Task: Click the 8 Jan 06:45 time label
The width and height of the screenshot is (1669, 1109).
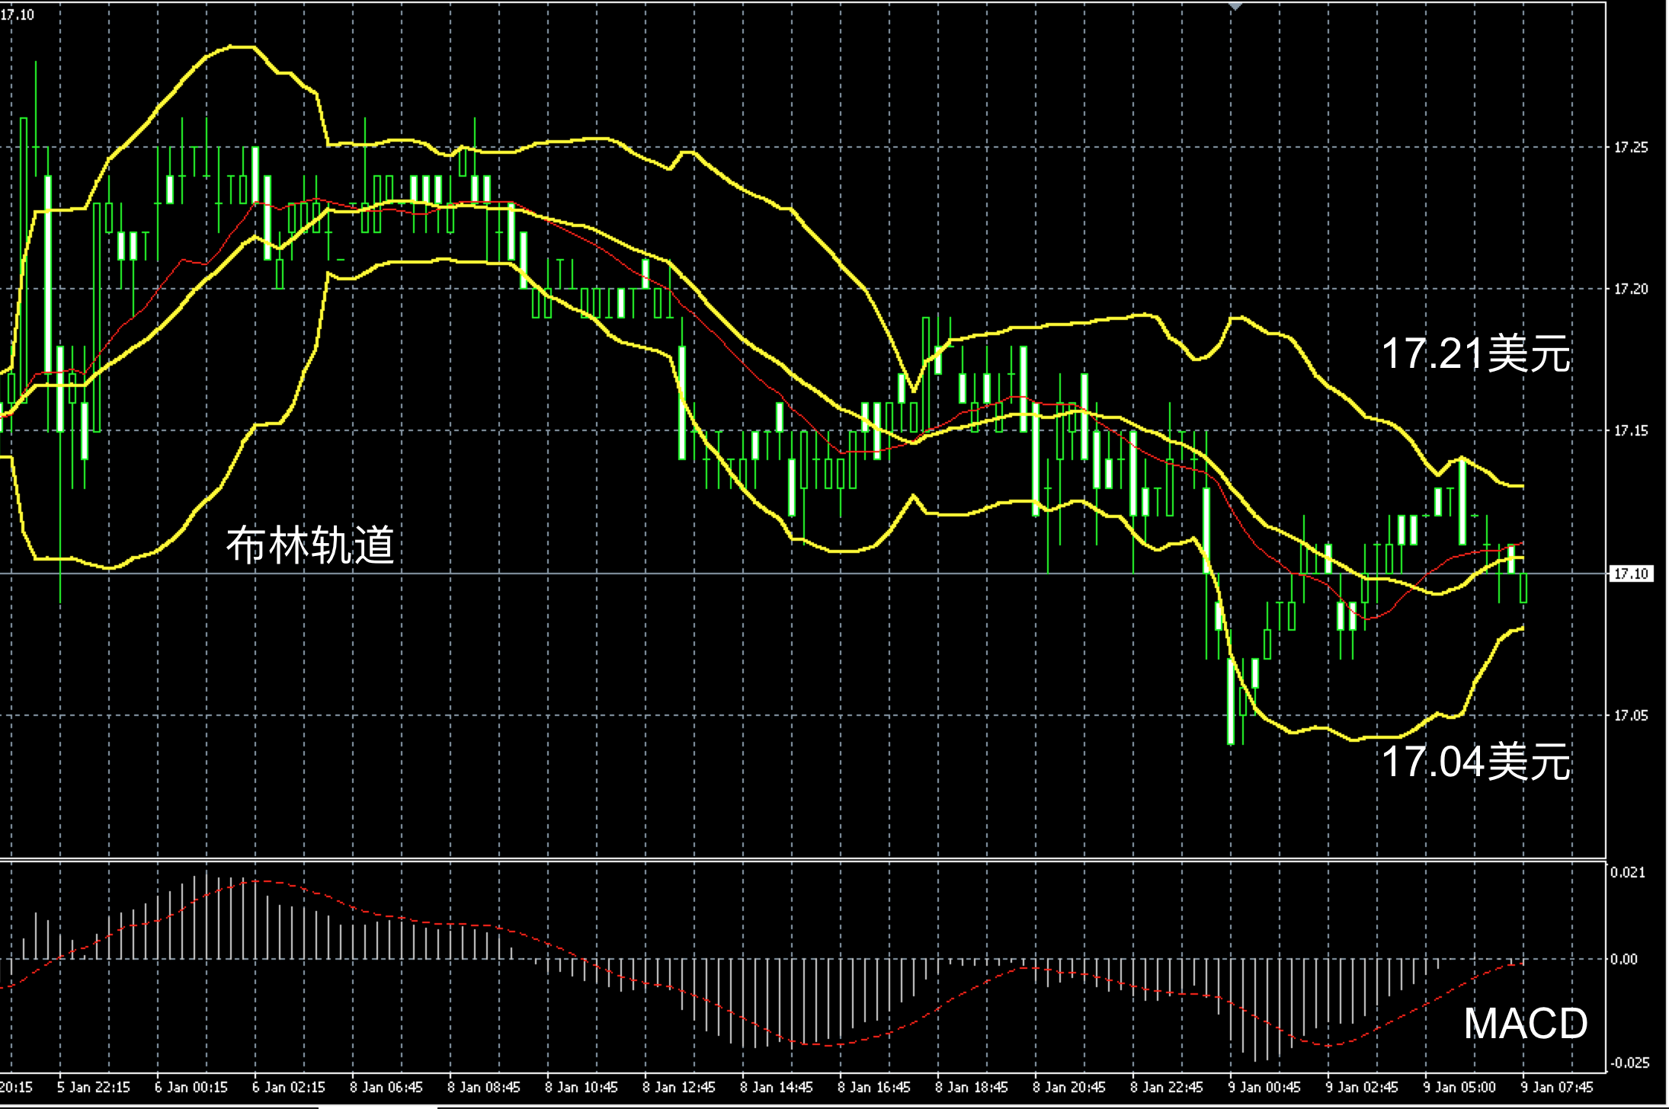Action: pyautogui.click(x=386, y=1087)
